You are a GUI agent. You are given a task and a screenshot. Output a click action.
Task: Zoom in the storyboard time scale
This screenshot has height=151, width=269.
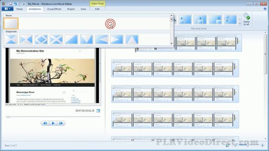pos(262,145)
